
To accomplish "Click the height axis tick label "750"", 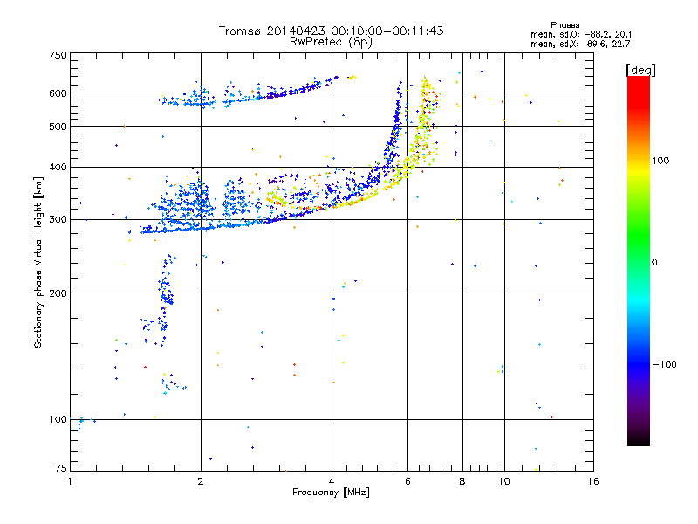I will tap(58, 55).
